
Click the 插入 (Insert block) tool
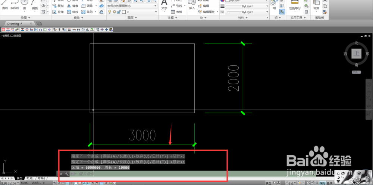(192, 5)
